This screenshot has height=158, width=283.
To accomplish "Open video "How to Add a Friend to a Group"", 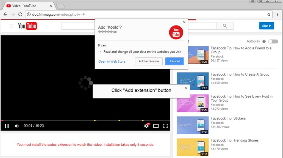I will [x=241, y=50].
